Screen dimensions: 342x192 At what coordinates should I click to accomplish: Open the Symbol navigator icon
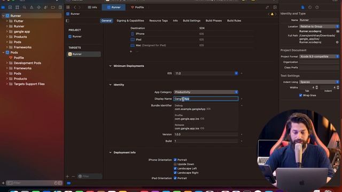[x=17, y=7]
